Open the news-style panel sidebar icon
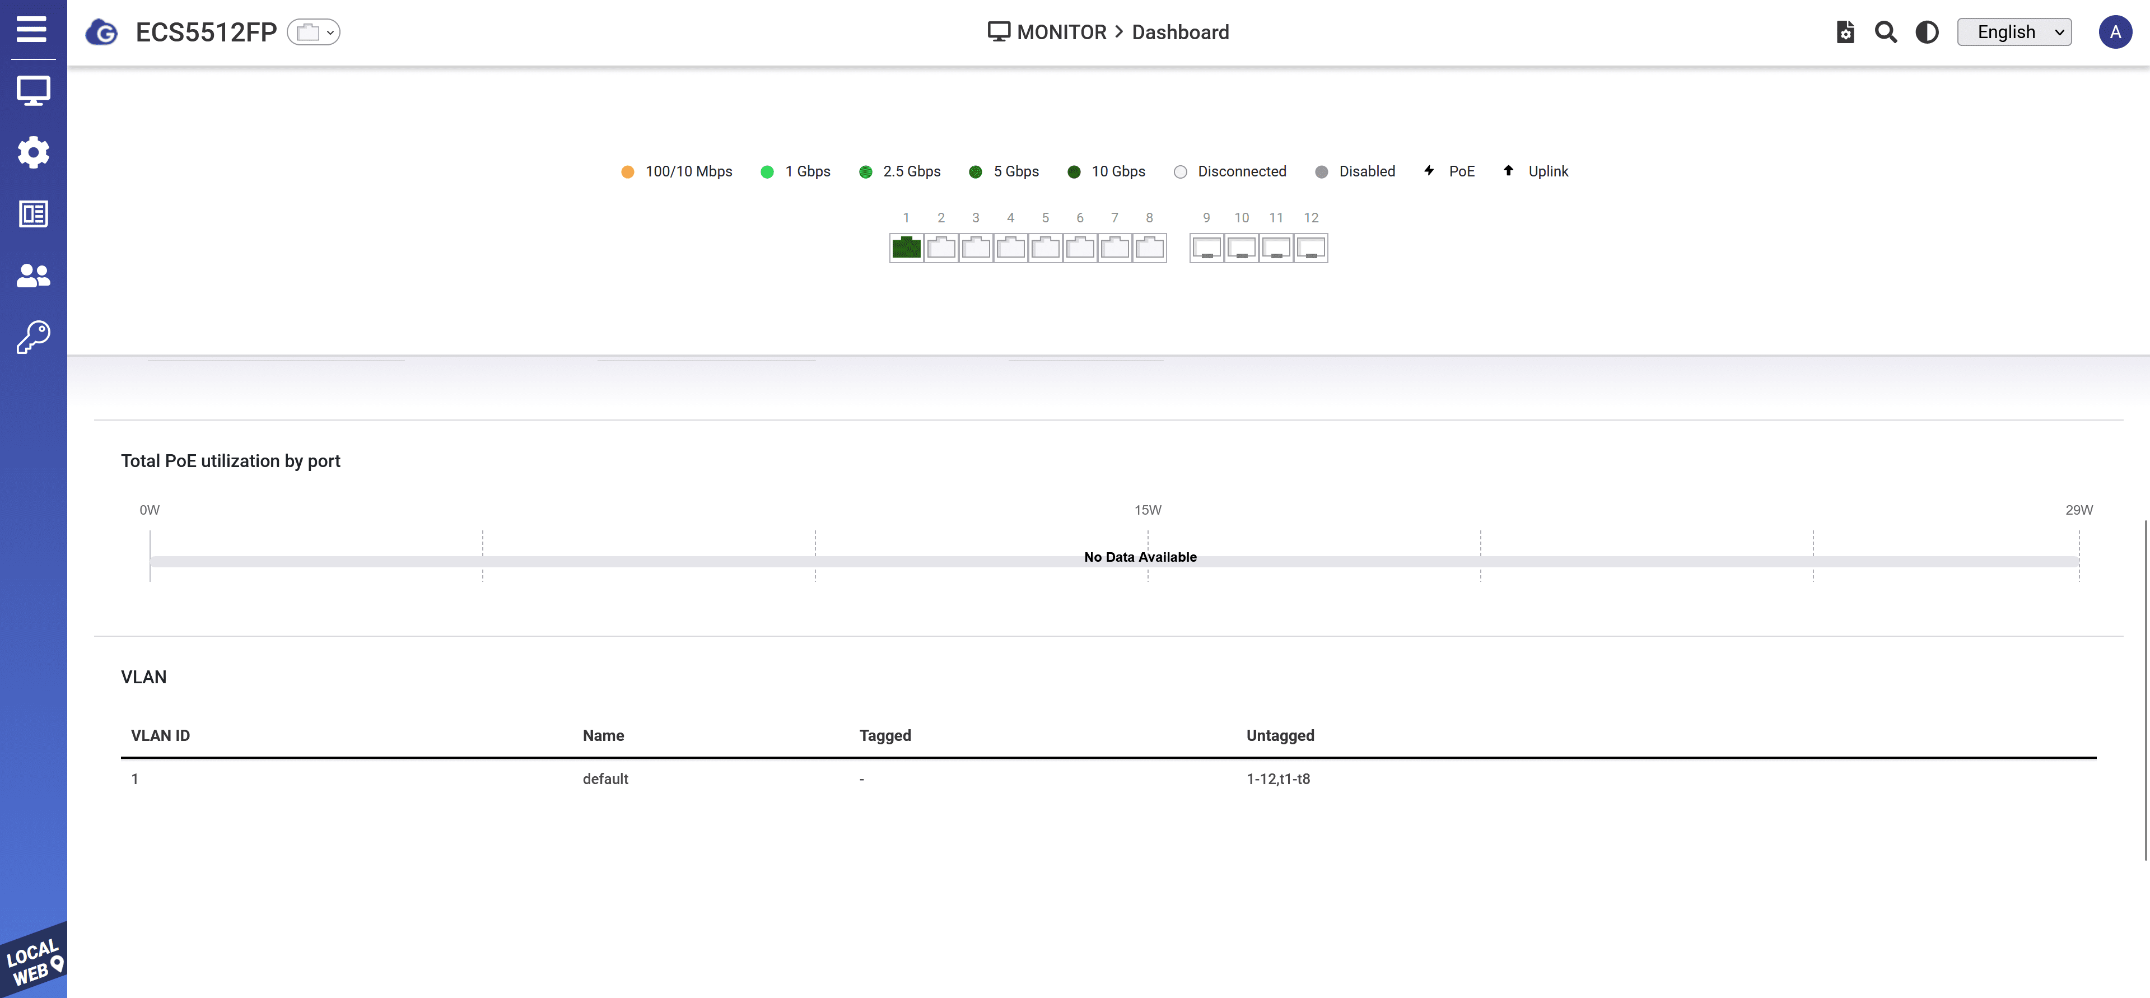 pyautogui.click(x=34, y=214)
